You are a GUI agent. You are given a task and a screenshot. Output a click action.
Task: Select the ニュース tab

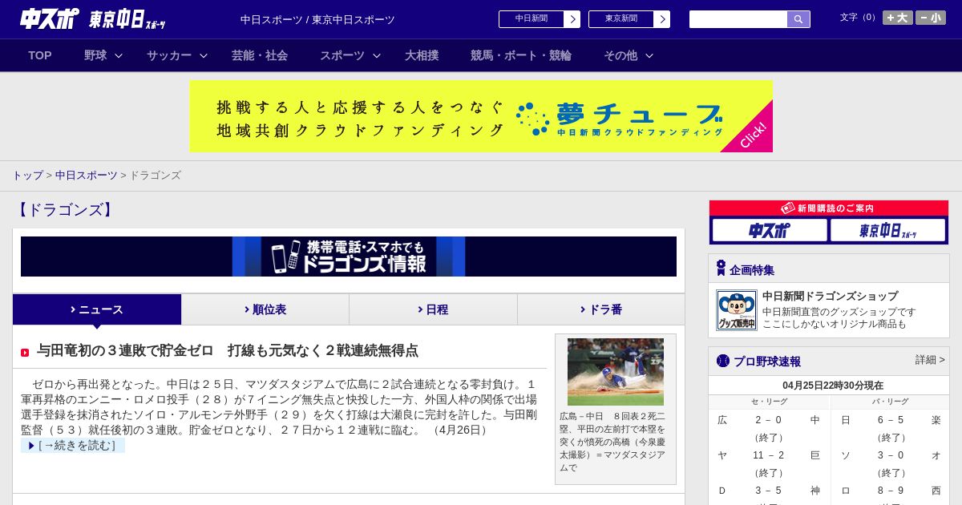97,309
